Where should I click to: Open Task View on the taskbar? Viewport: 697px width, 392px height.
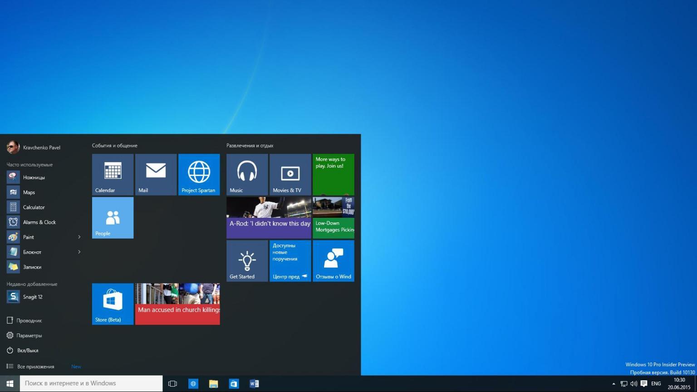(172, 384)
